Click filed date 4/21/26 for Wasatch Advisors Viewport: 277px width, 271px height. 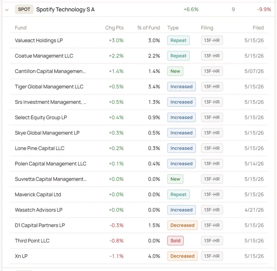254,210
